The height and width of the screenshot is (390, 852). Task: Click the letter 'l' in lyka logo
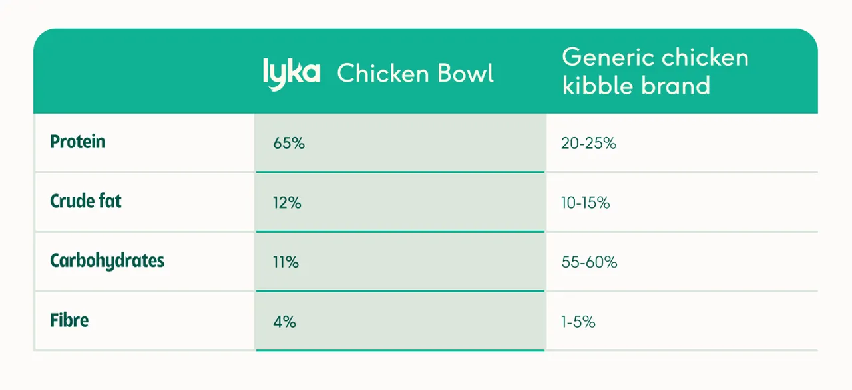point(266,72)
